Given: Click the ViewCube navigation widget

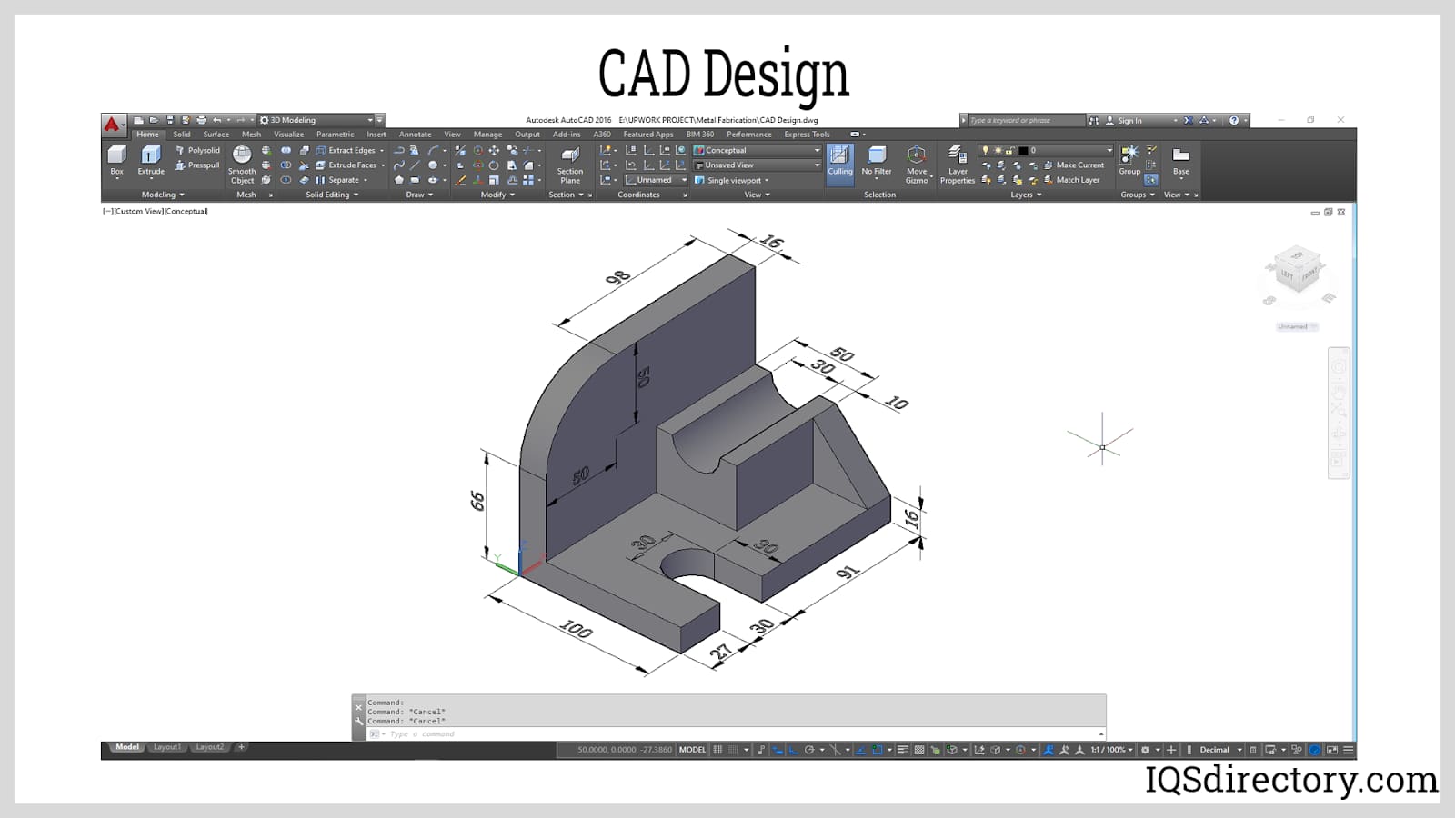Looking at the screenshot, I should tap(1297, 270).
